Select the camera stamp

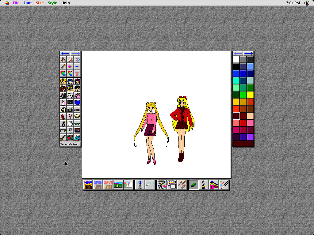(70, 110)
